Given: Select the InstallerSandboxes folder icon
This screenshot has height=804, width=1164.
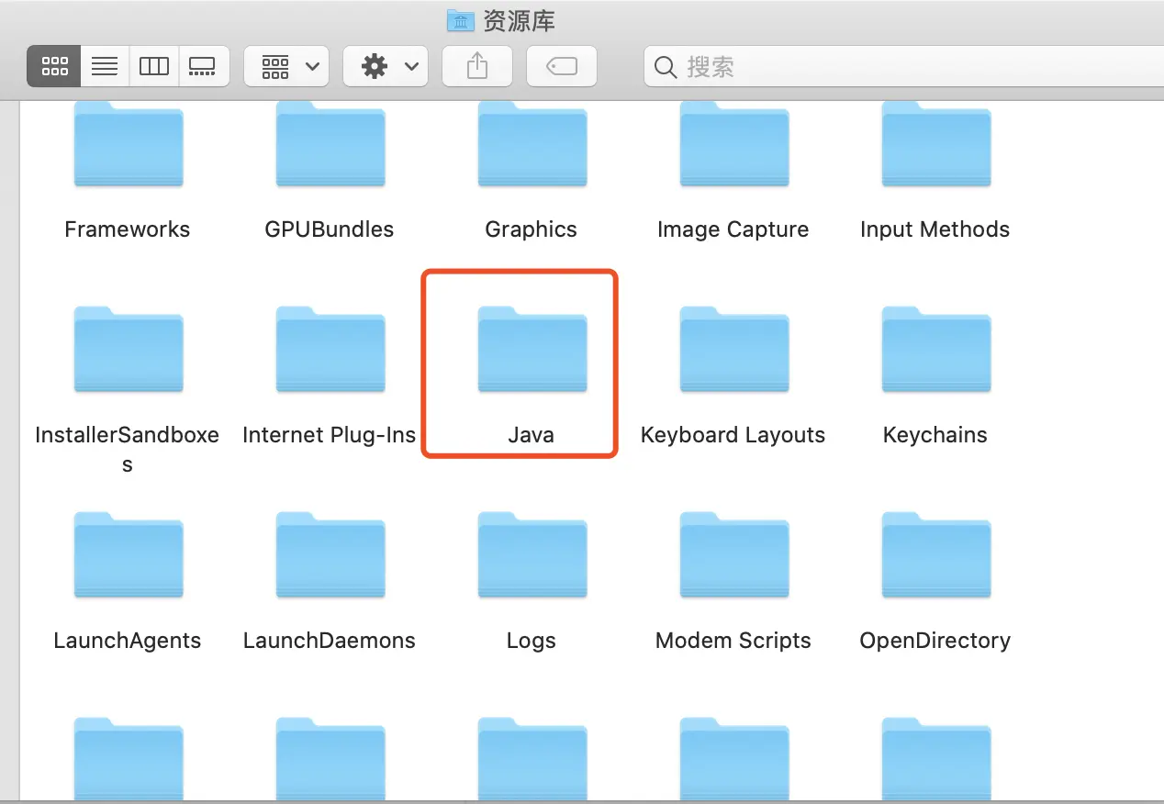Looking at the screenshot, I should [129, 350].
